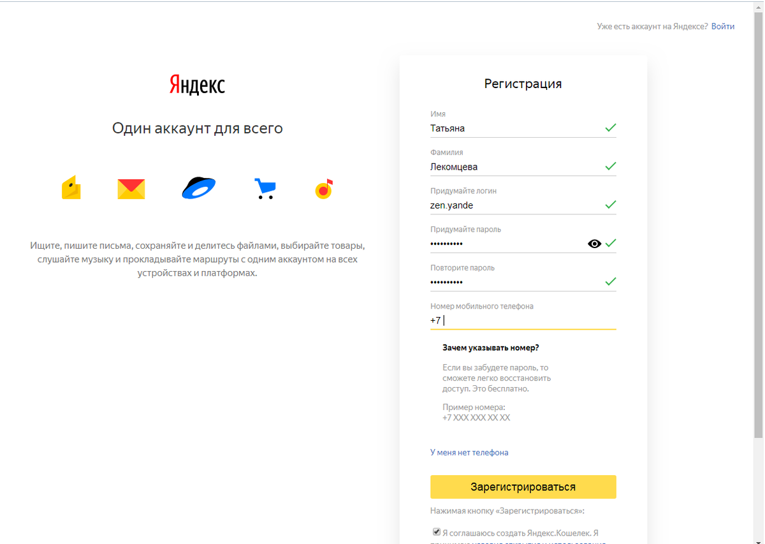Click the 'Регистрация' heading

[523, 84]
